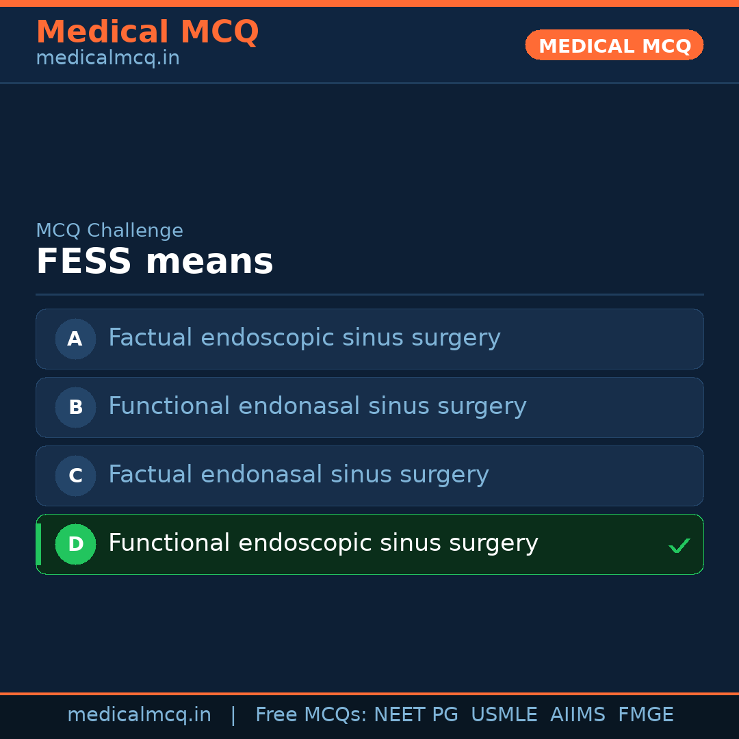This screenshot has width=739, height=739.
Task: Select answer 'Factual endoscopic sinus surgery'
Action: coord(304,338)
